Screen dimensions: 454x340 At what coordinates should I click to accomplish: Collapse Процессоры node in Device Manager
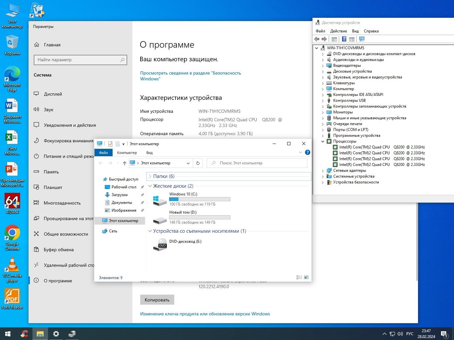pos(323,141)
